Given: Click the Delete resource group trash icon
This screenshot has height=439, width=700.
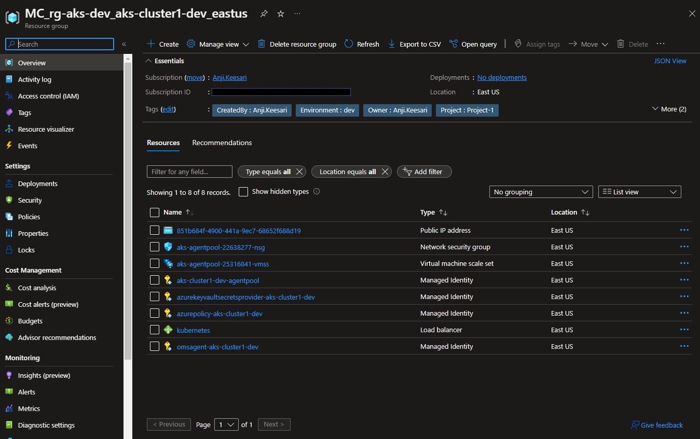Looking at the screenshot, I should point(262,44).
